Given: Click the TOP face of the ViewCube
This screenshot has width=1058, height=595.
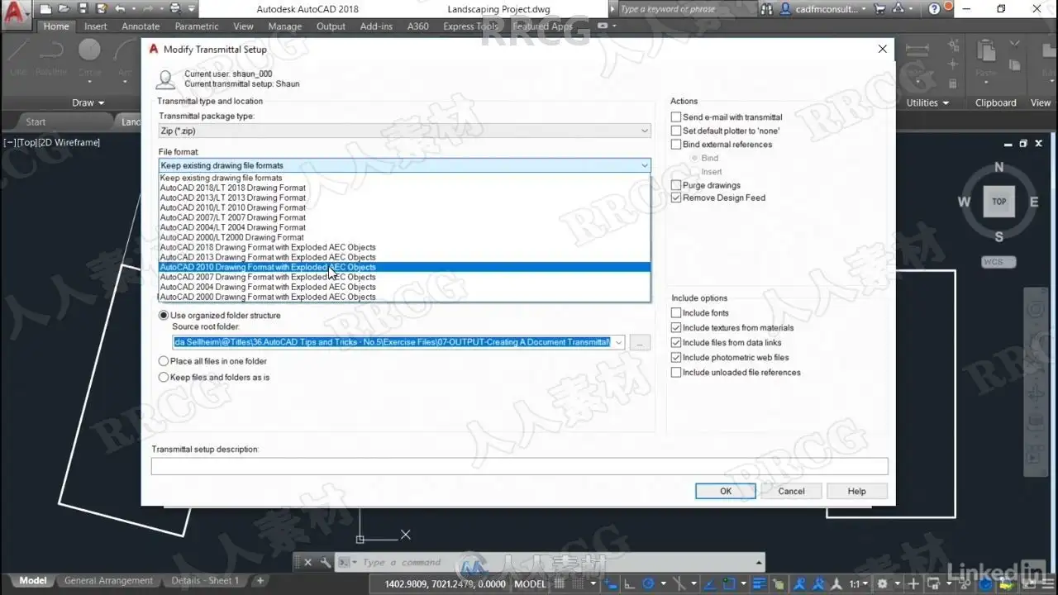Looking at the screenshot, I should pos(998,202).
